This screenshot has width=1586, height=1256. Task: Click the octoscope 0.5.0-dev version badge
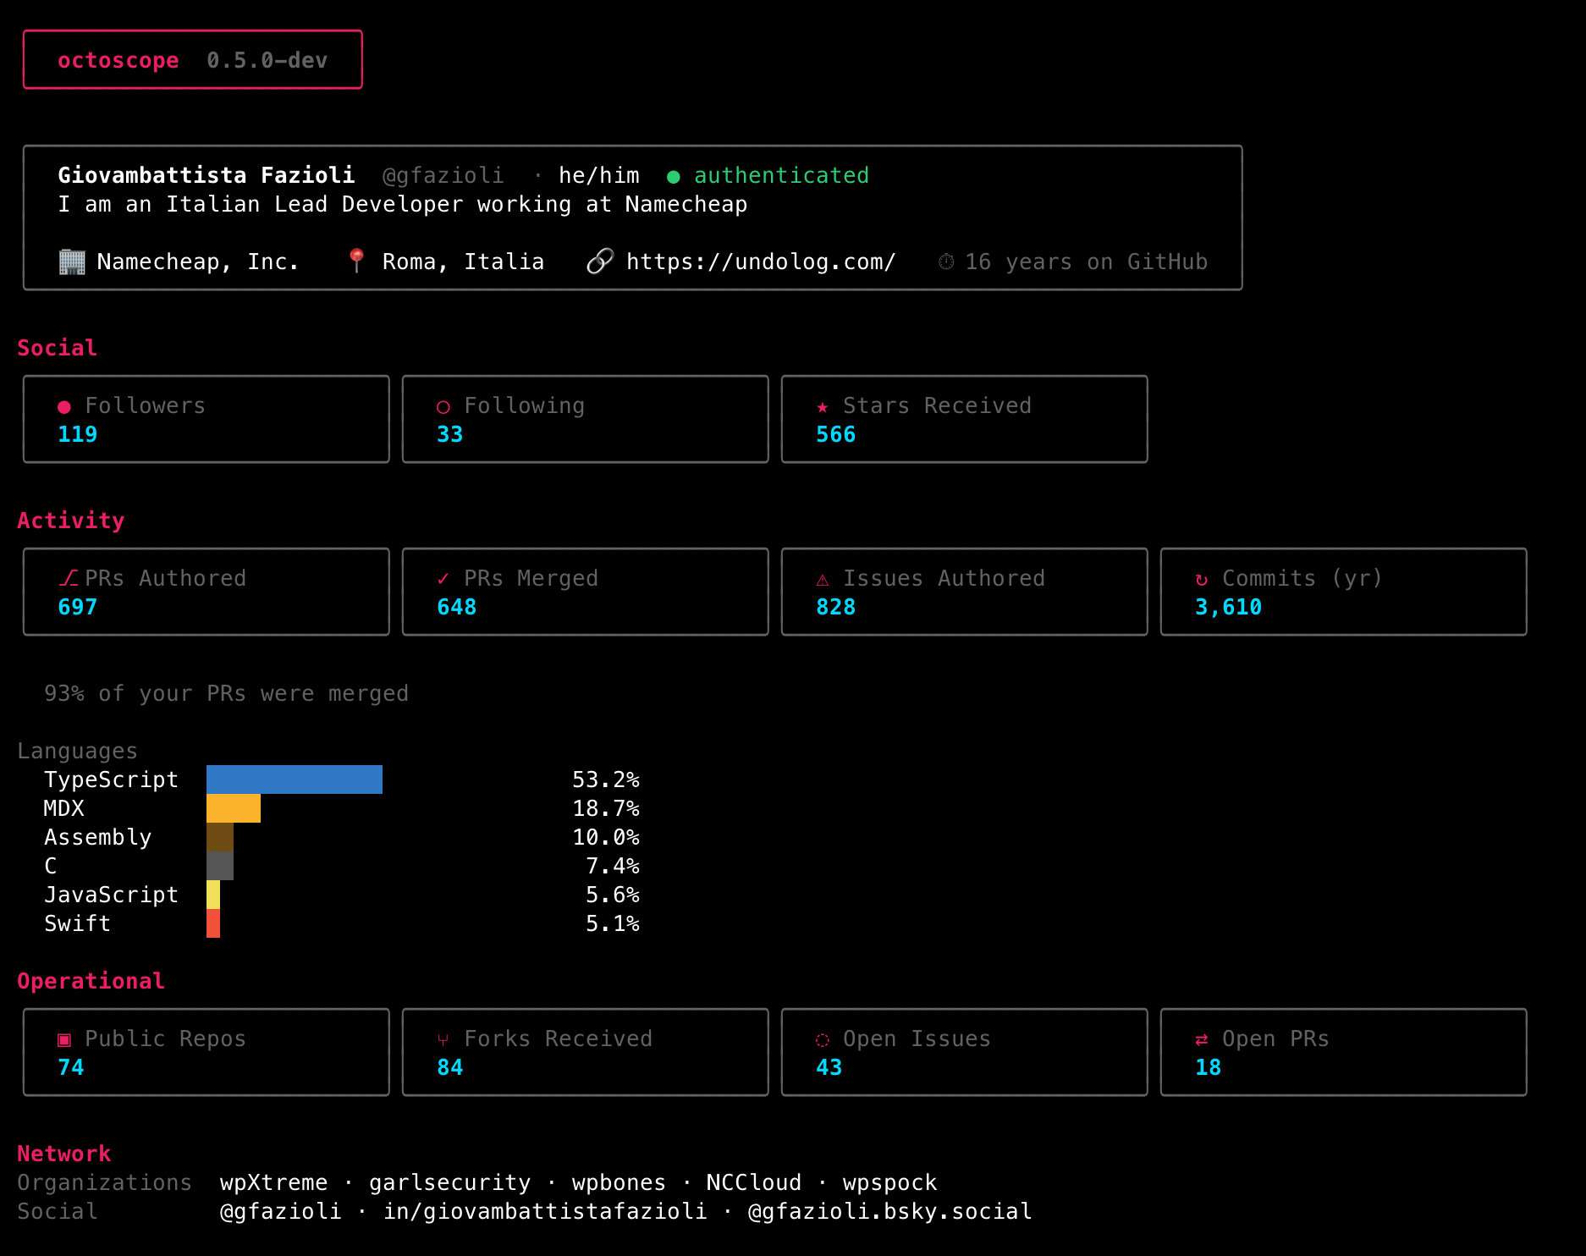click(193, 59)
